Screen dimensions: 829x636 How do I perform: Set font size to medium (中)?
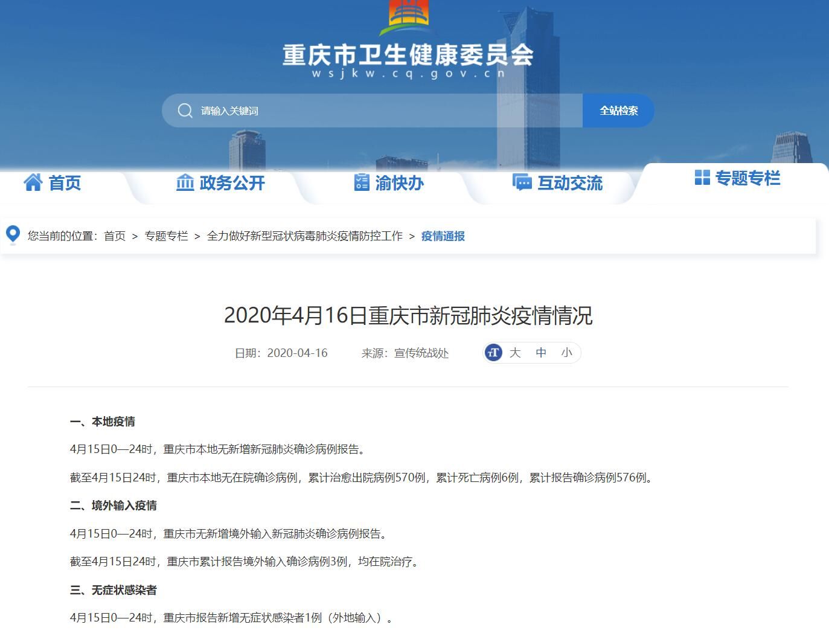541,353
